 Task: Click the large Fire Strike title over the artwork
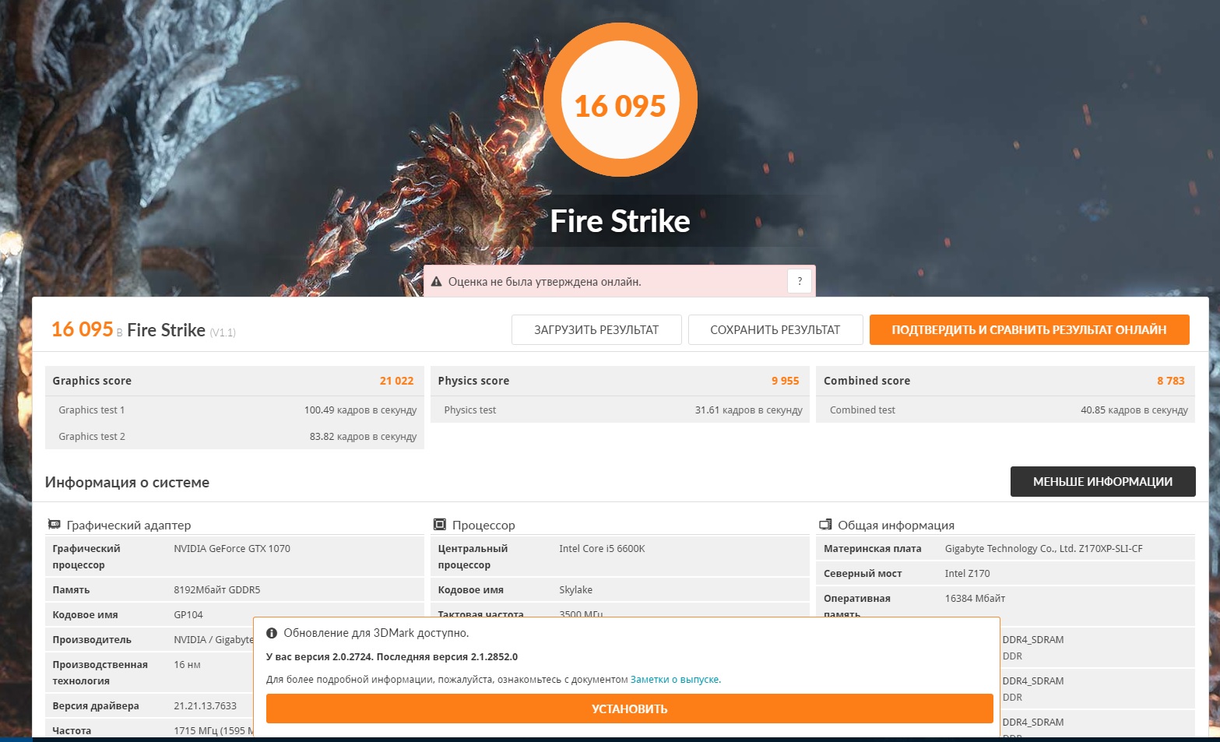coord(621,221)
